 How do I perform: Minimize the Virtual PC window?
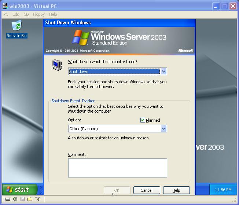tap(216, 6)
